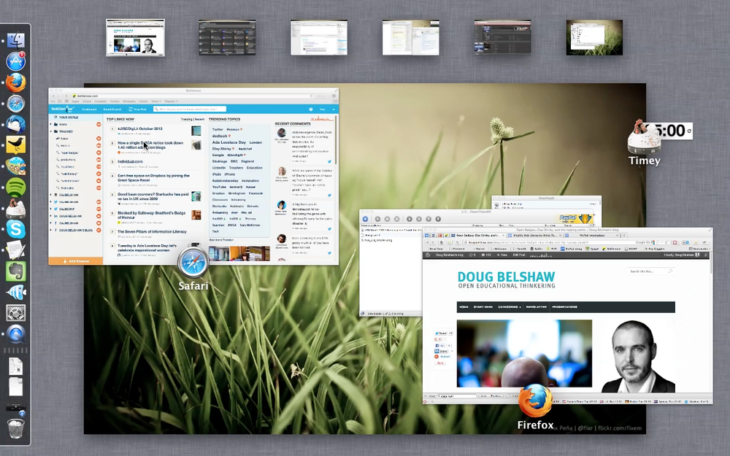Switch Top Links Now to Recent view
This screenshot has height=456, width=730.
199,119
